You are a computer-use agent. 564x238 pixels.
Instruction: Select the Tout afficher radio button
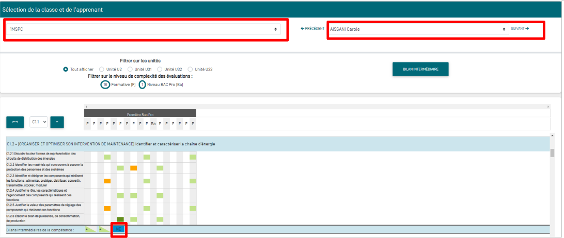click(66, 69)
